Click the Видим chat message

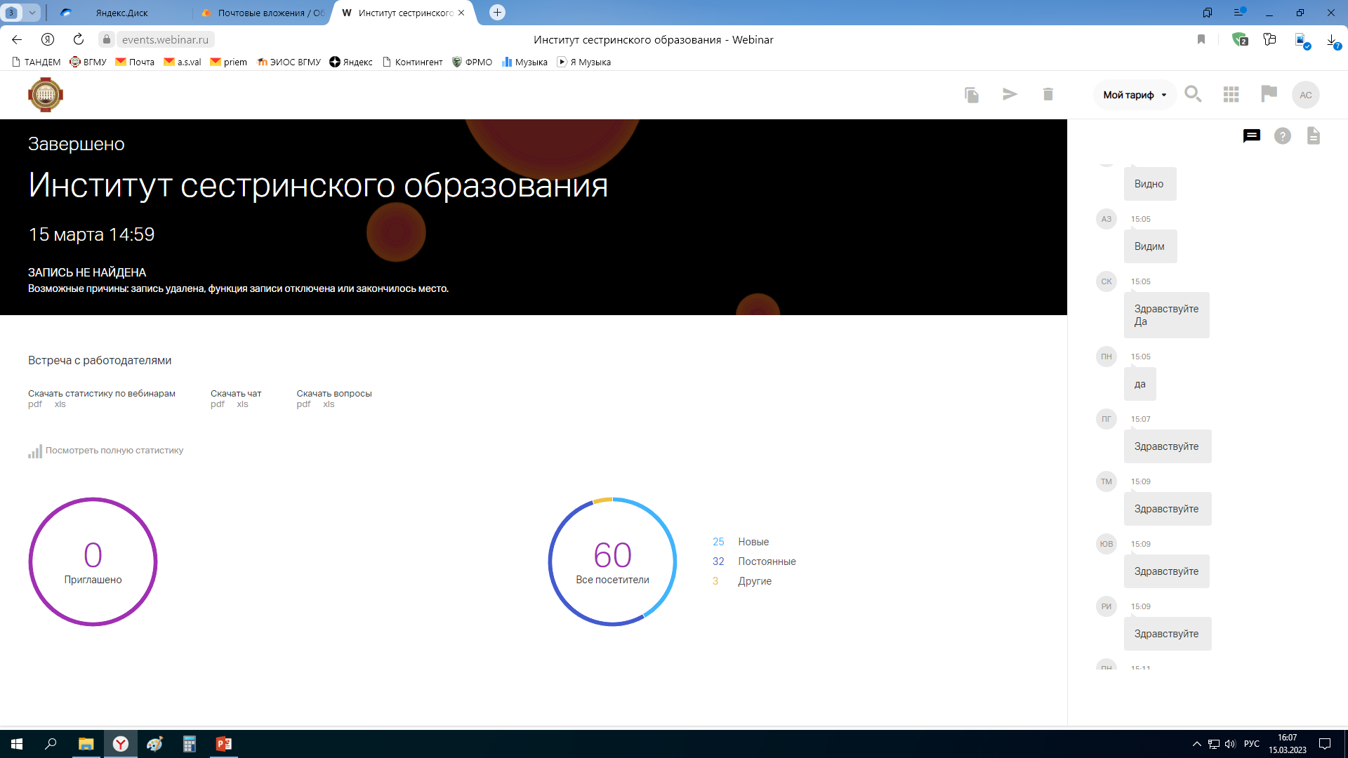1150,246
